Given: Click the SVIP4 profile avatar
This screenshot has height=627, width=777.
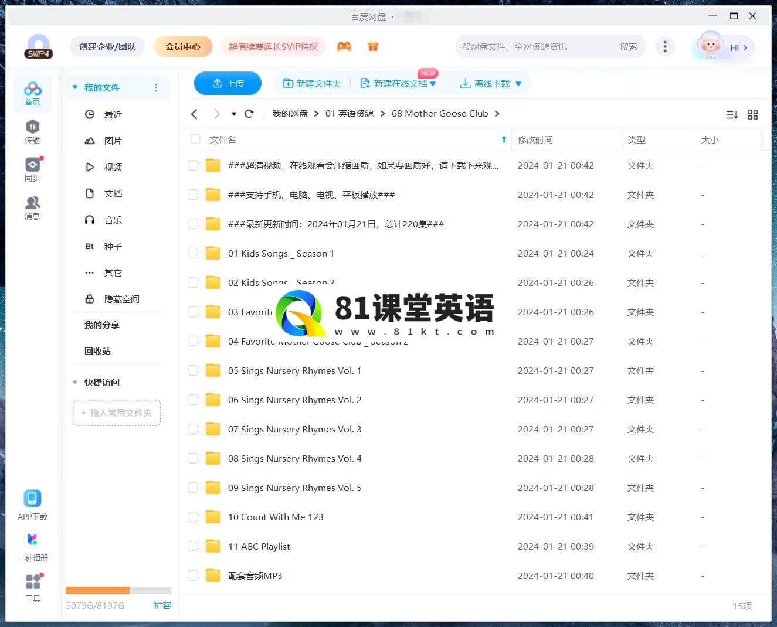Looking at the screenshot, I should tap(39, 47).
